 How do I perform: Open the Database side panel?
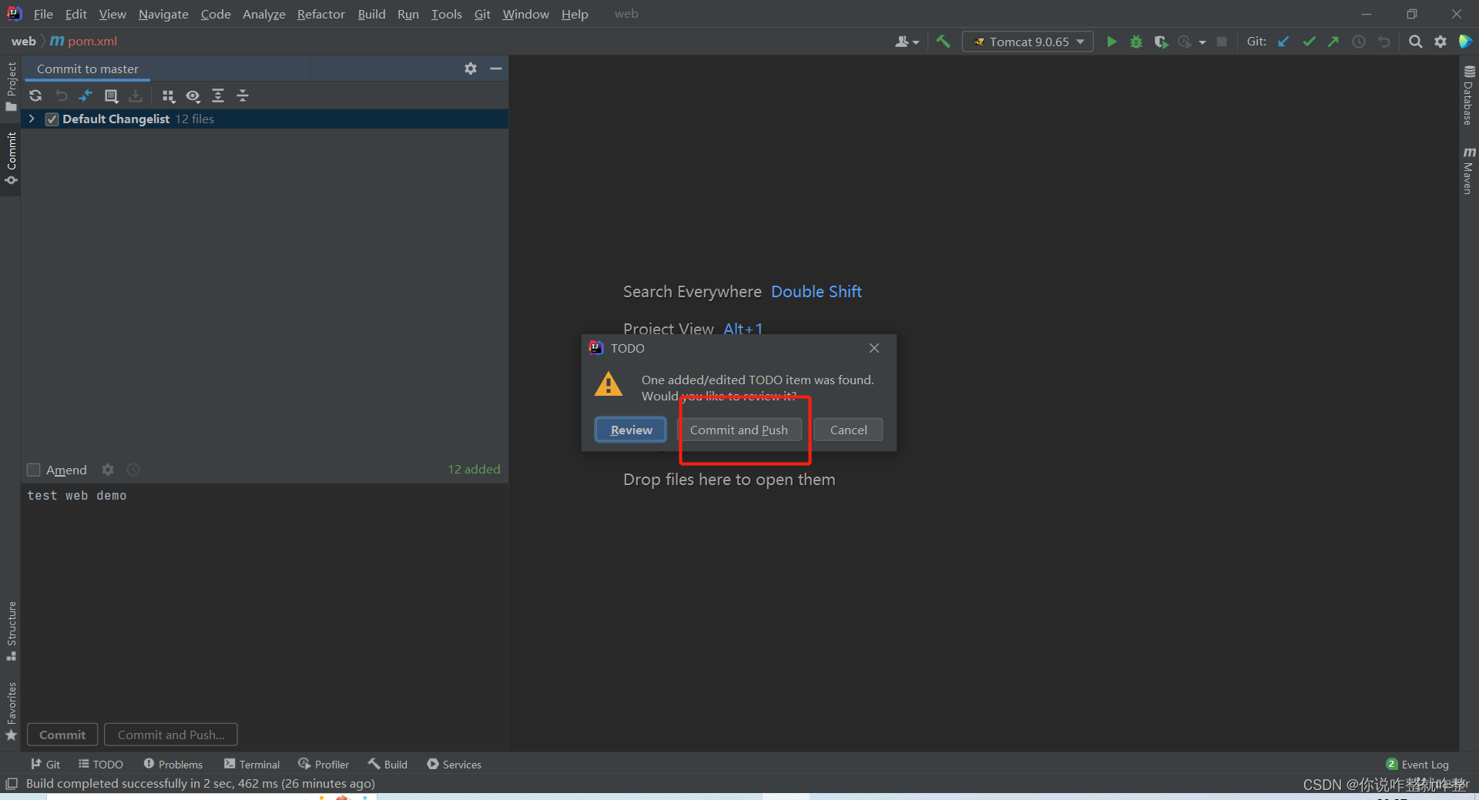(1468, 95)
